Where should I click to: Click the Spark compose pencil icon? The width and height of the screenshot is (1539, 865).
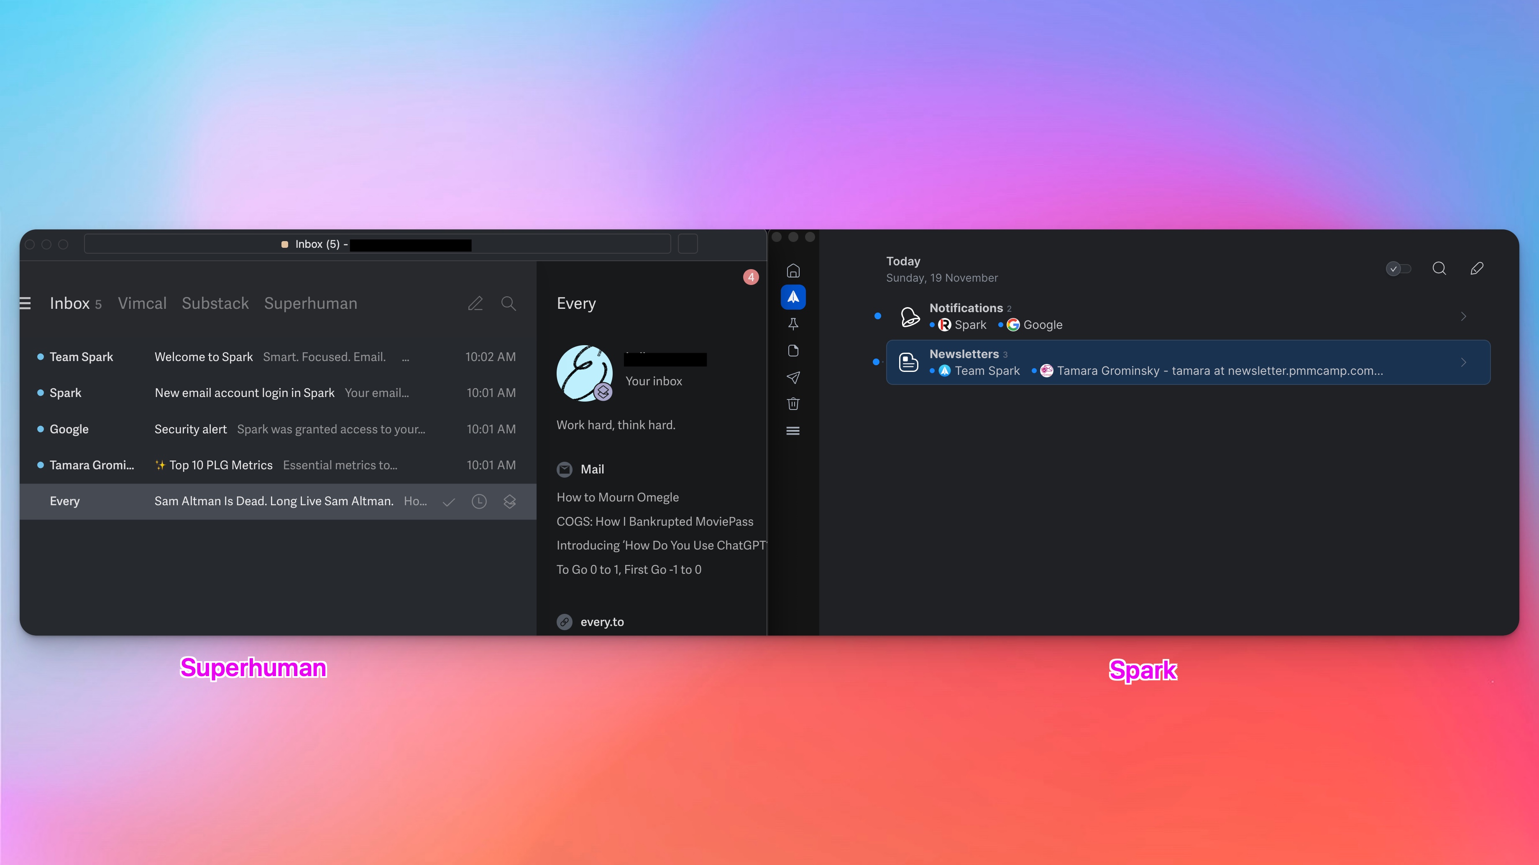click(1476, 269)
